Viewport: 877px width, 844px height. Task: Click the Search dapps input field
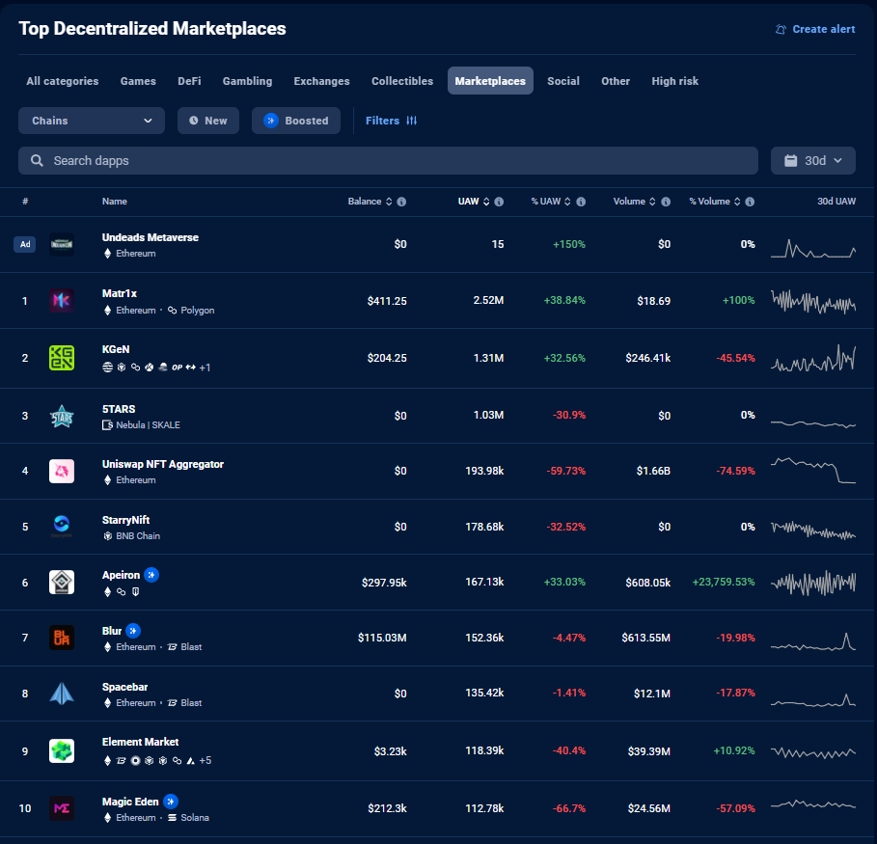pyautogui.click(x=388, y=161)
